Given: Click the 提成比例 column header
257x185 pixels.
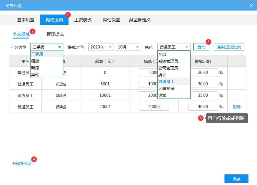Looking at the screenshot, I should tap(203, 61).
